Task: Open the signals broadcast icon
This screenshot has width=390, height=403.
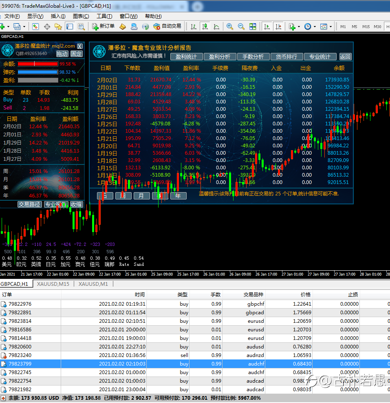Action: [145, 26]
